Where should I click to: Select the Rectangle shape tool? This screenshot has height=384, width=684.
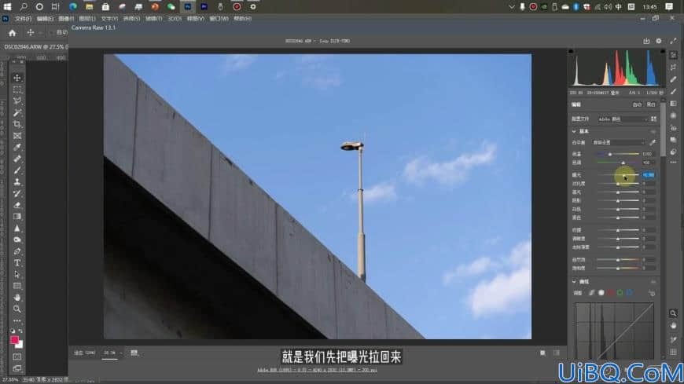tap(17, 286)
